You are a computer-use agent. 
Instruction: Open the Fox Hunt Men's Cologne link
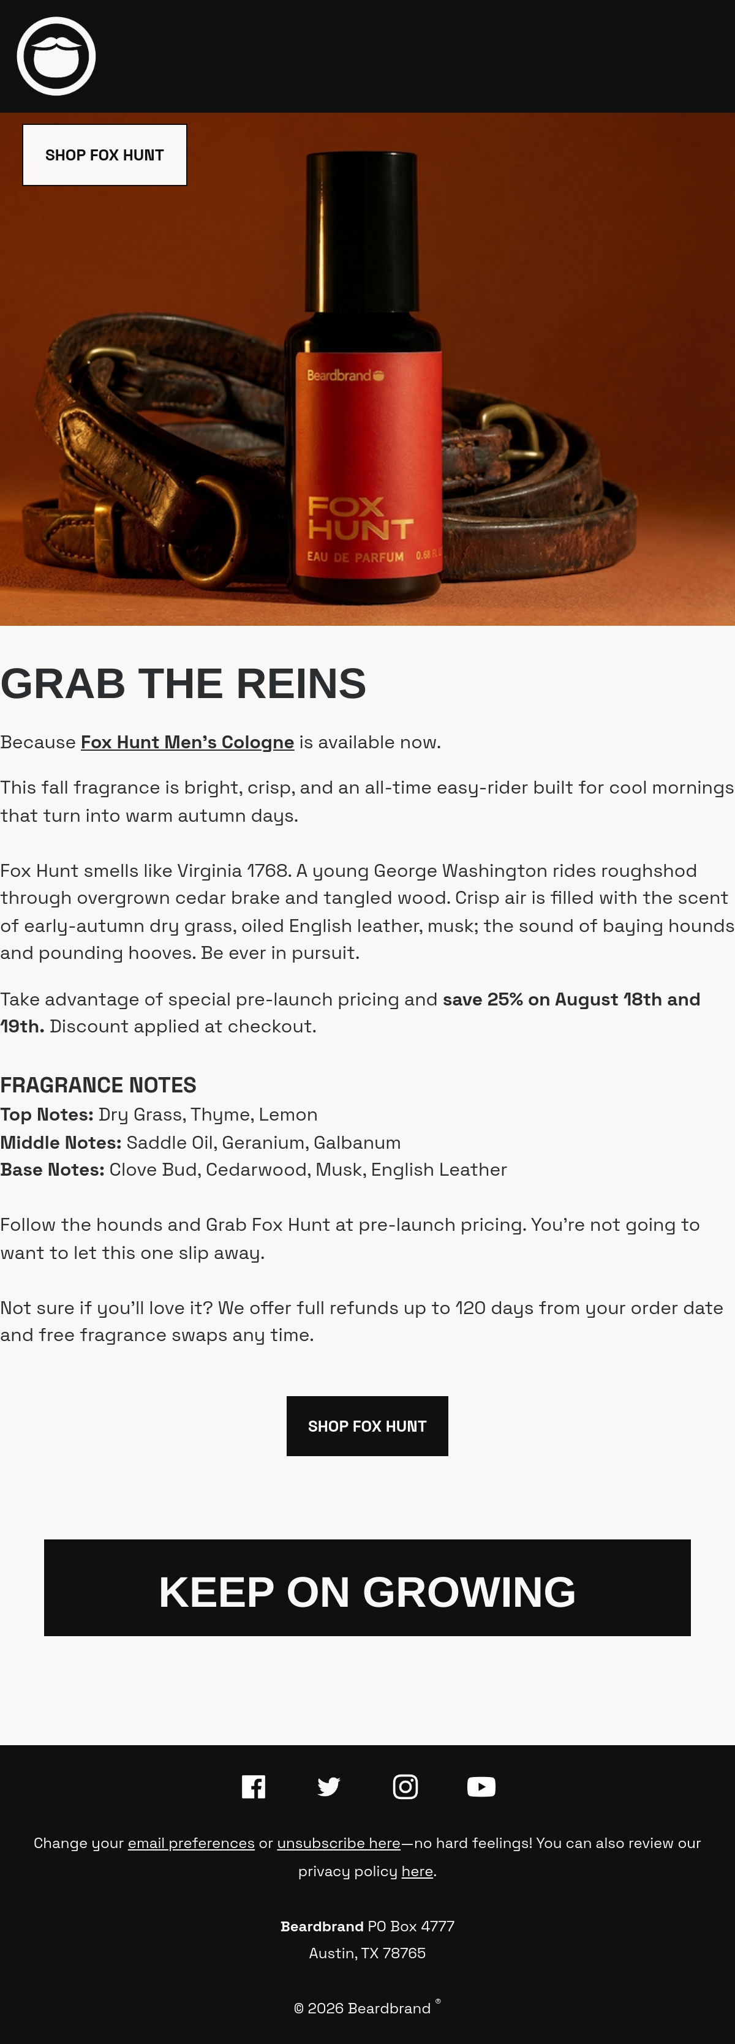[x=187, y=742]
